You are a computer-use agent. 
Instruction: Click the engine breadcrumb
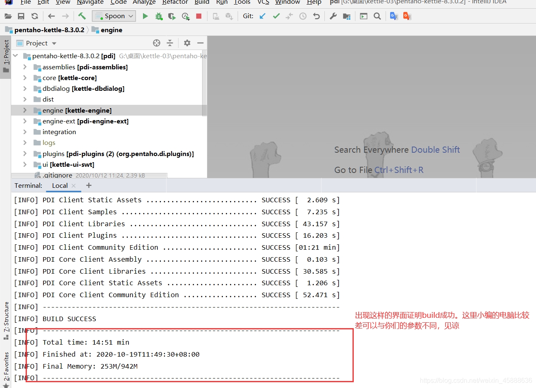(x=107, y=30)
